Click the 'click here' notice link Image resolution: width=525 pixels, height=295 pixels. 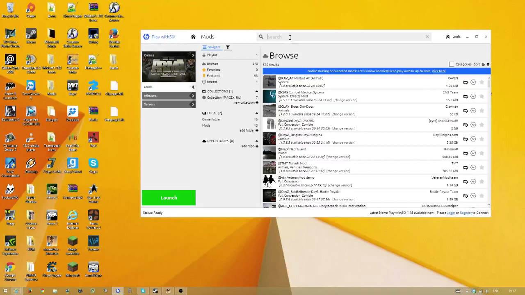click(x=438, y=71)
